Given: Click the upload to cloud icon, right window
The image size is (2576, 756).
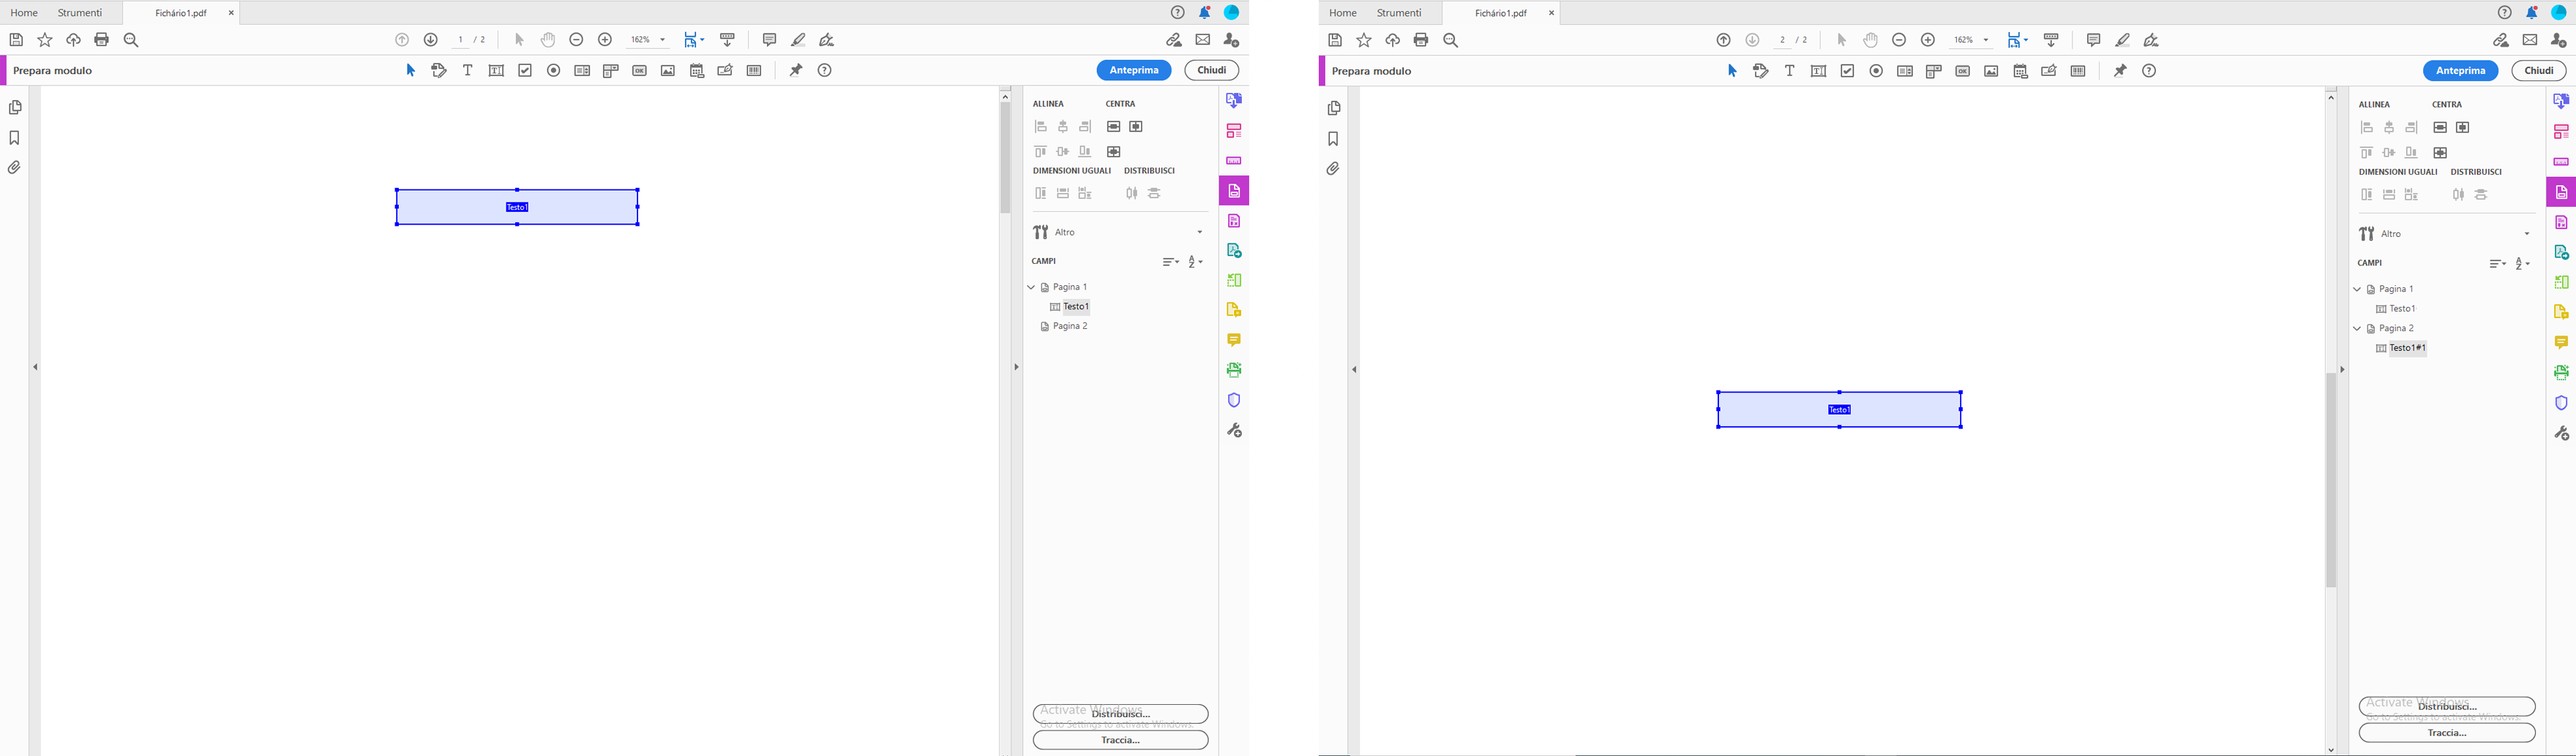Looking at the screenshot, I should (x=1393, y=41).
